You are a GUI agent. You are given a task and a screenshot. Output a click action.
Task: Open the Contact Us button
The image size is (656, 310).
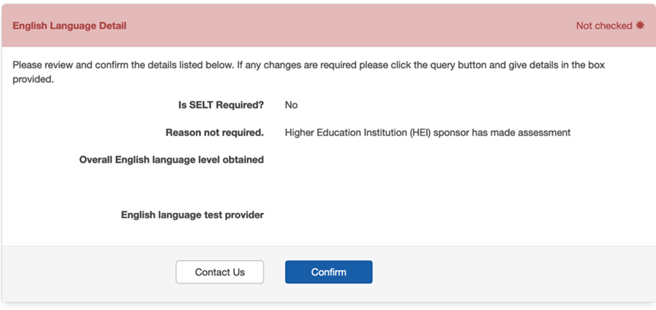pos(219,272)
